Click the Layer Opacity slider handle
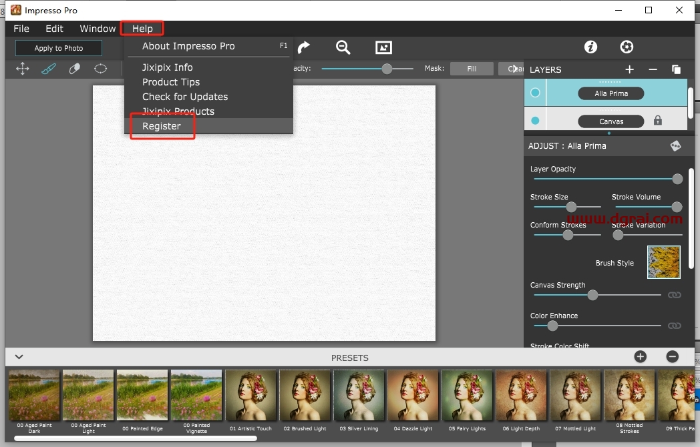700x447 pixels. [677, 179]
